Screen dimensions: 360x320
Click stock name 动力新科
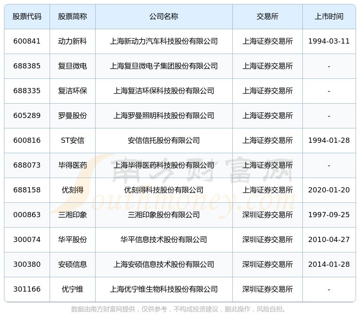tap(72, 41)
